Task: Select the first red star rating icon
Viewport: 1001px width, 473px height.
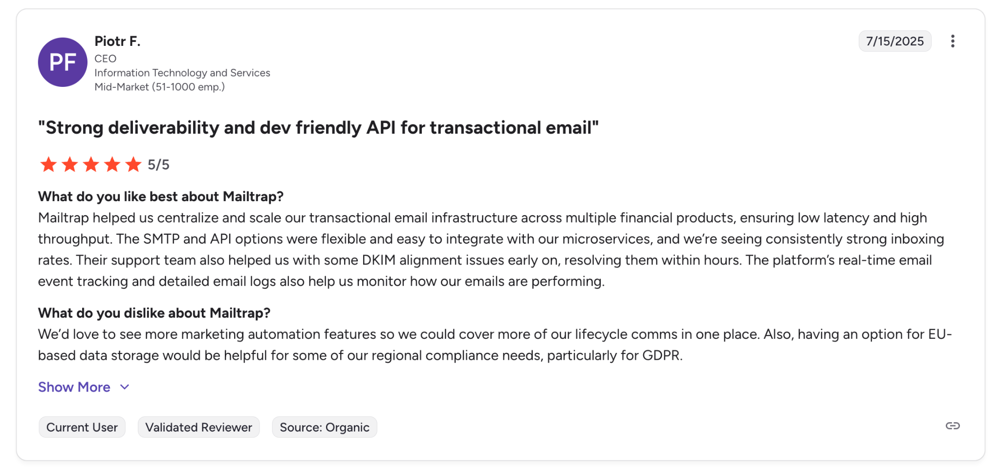Action: pos(48,165)
